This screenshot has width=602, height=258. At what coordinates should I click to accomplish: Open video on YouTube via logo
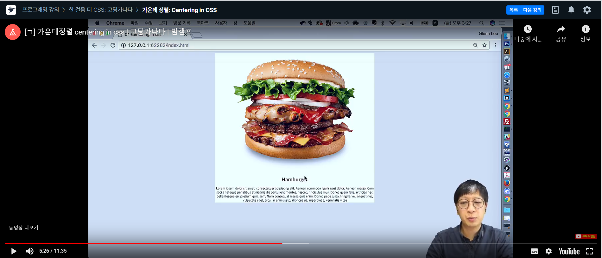pos(569,251)
